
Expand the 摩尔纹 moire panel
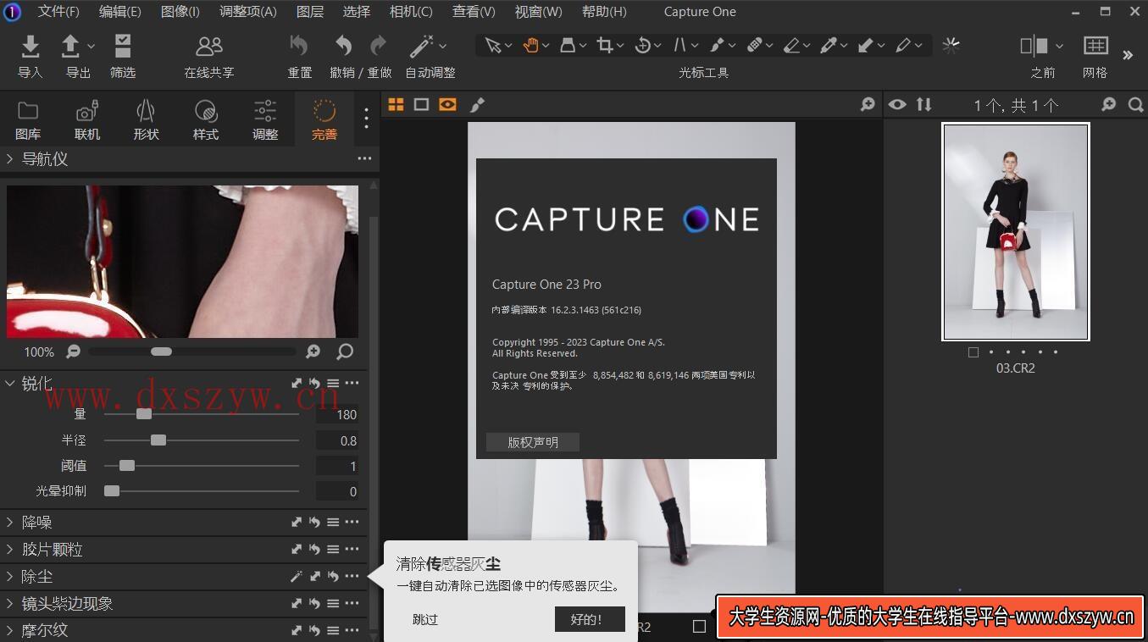pyautogui.click(x=10, y=630)
